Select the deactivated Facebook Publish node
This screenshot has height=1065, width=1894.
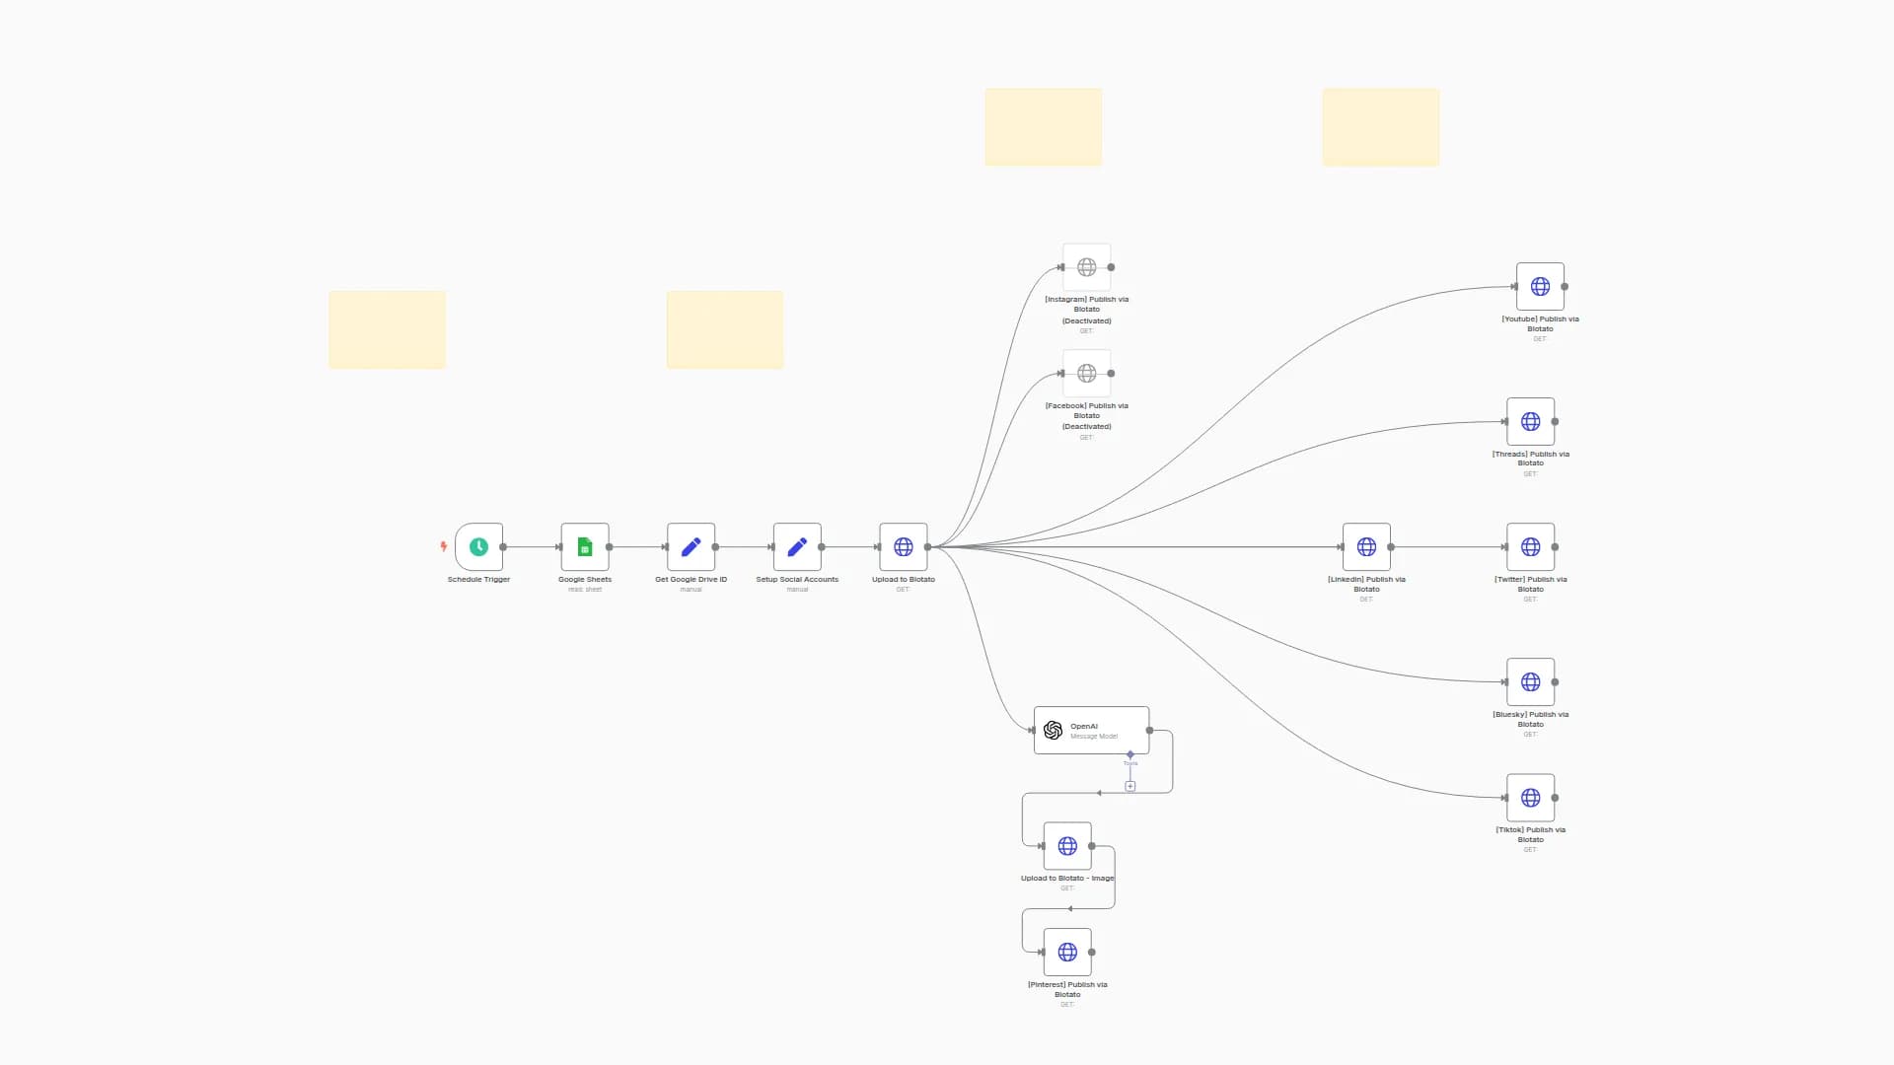click(x=1087, y=374)
